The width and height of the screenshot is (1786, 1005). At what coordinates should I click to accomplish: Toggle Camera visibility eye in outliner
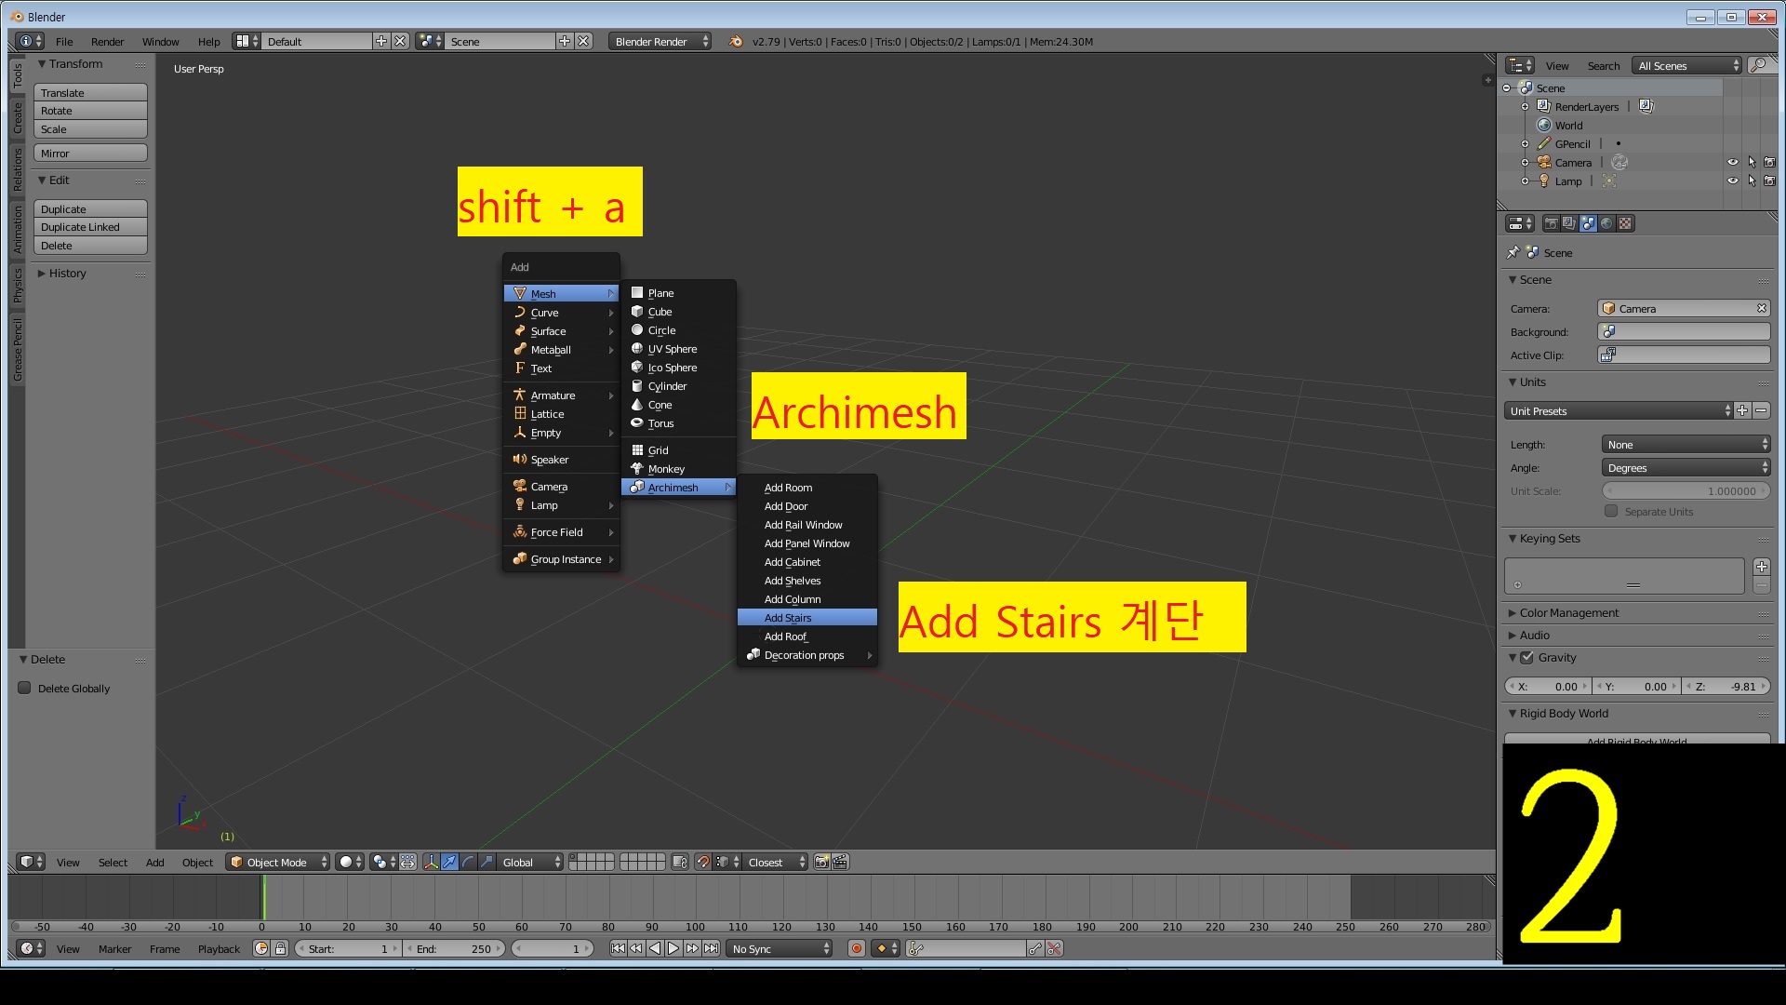1732,162
